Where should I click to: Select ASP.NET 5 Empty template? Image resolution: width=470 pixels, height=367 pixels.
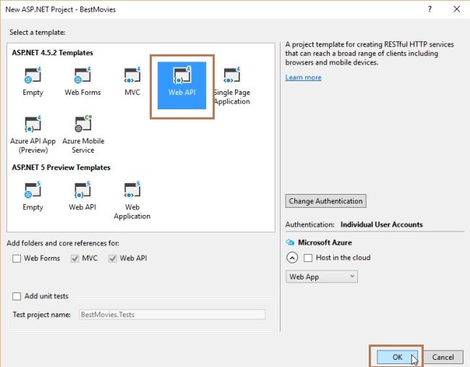pos(33,190)
